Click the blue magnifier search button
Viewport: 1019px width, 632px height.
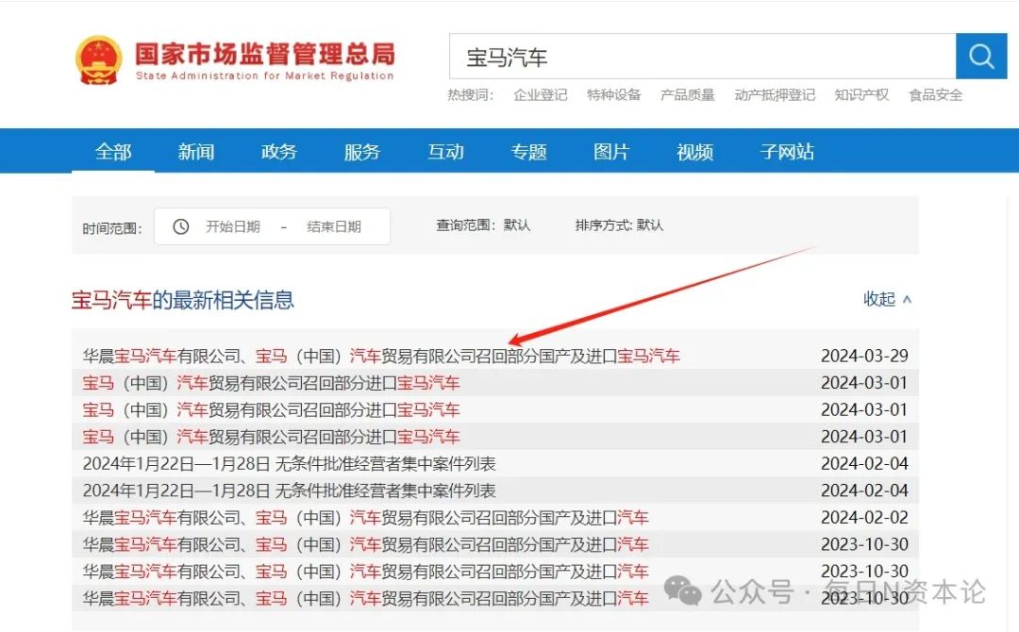point(981,57)
